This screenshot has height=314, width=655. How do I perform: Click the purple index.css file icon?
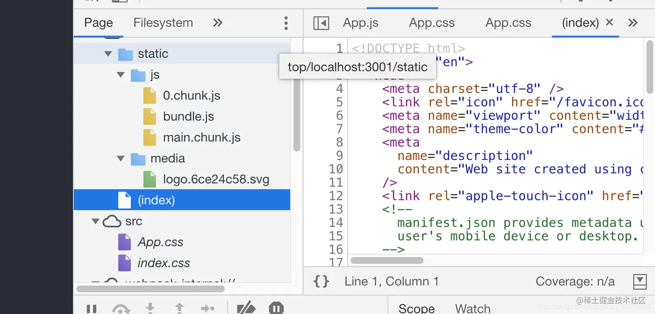point(124,263)
